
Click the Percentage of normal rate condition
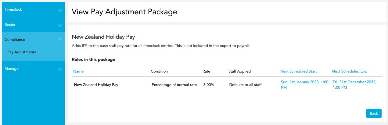[x=174, y=85]
